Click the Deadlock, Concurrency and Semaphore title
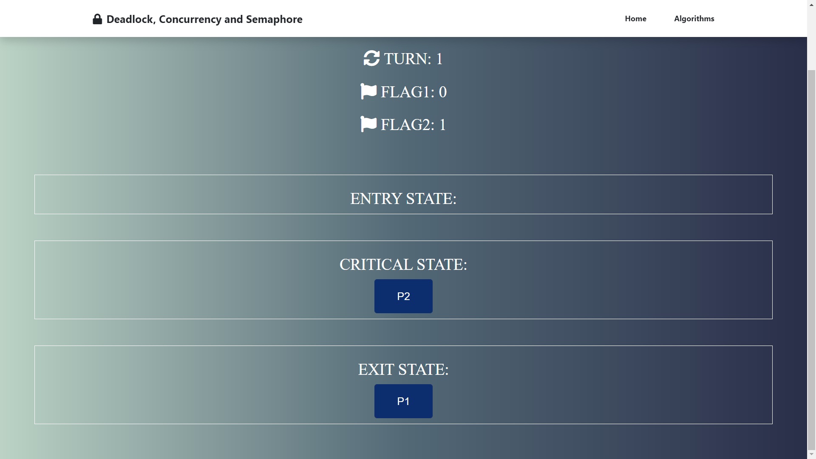 pyautogui.click(x=204, y=19)
